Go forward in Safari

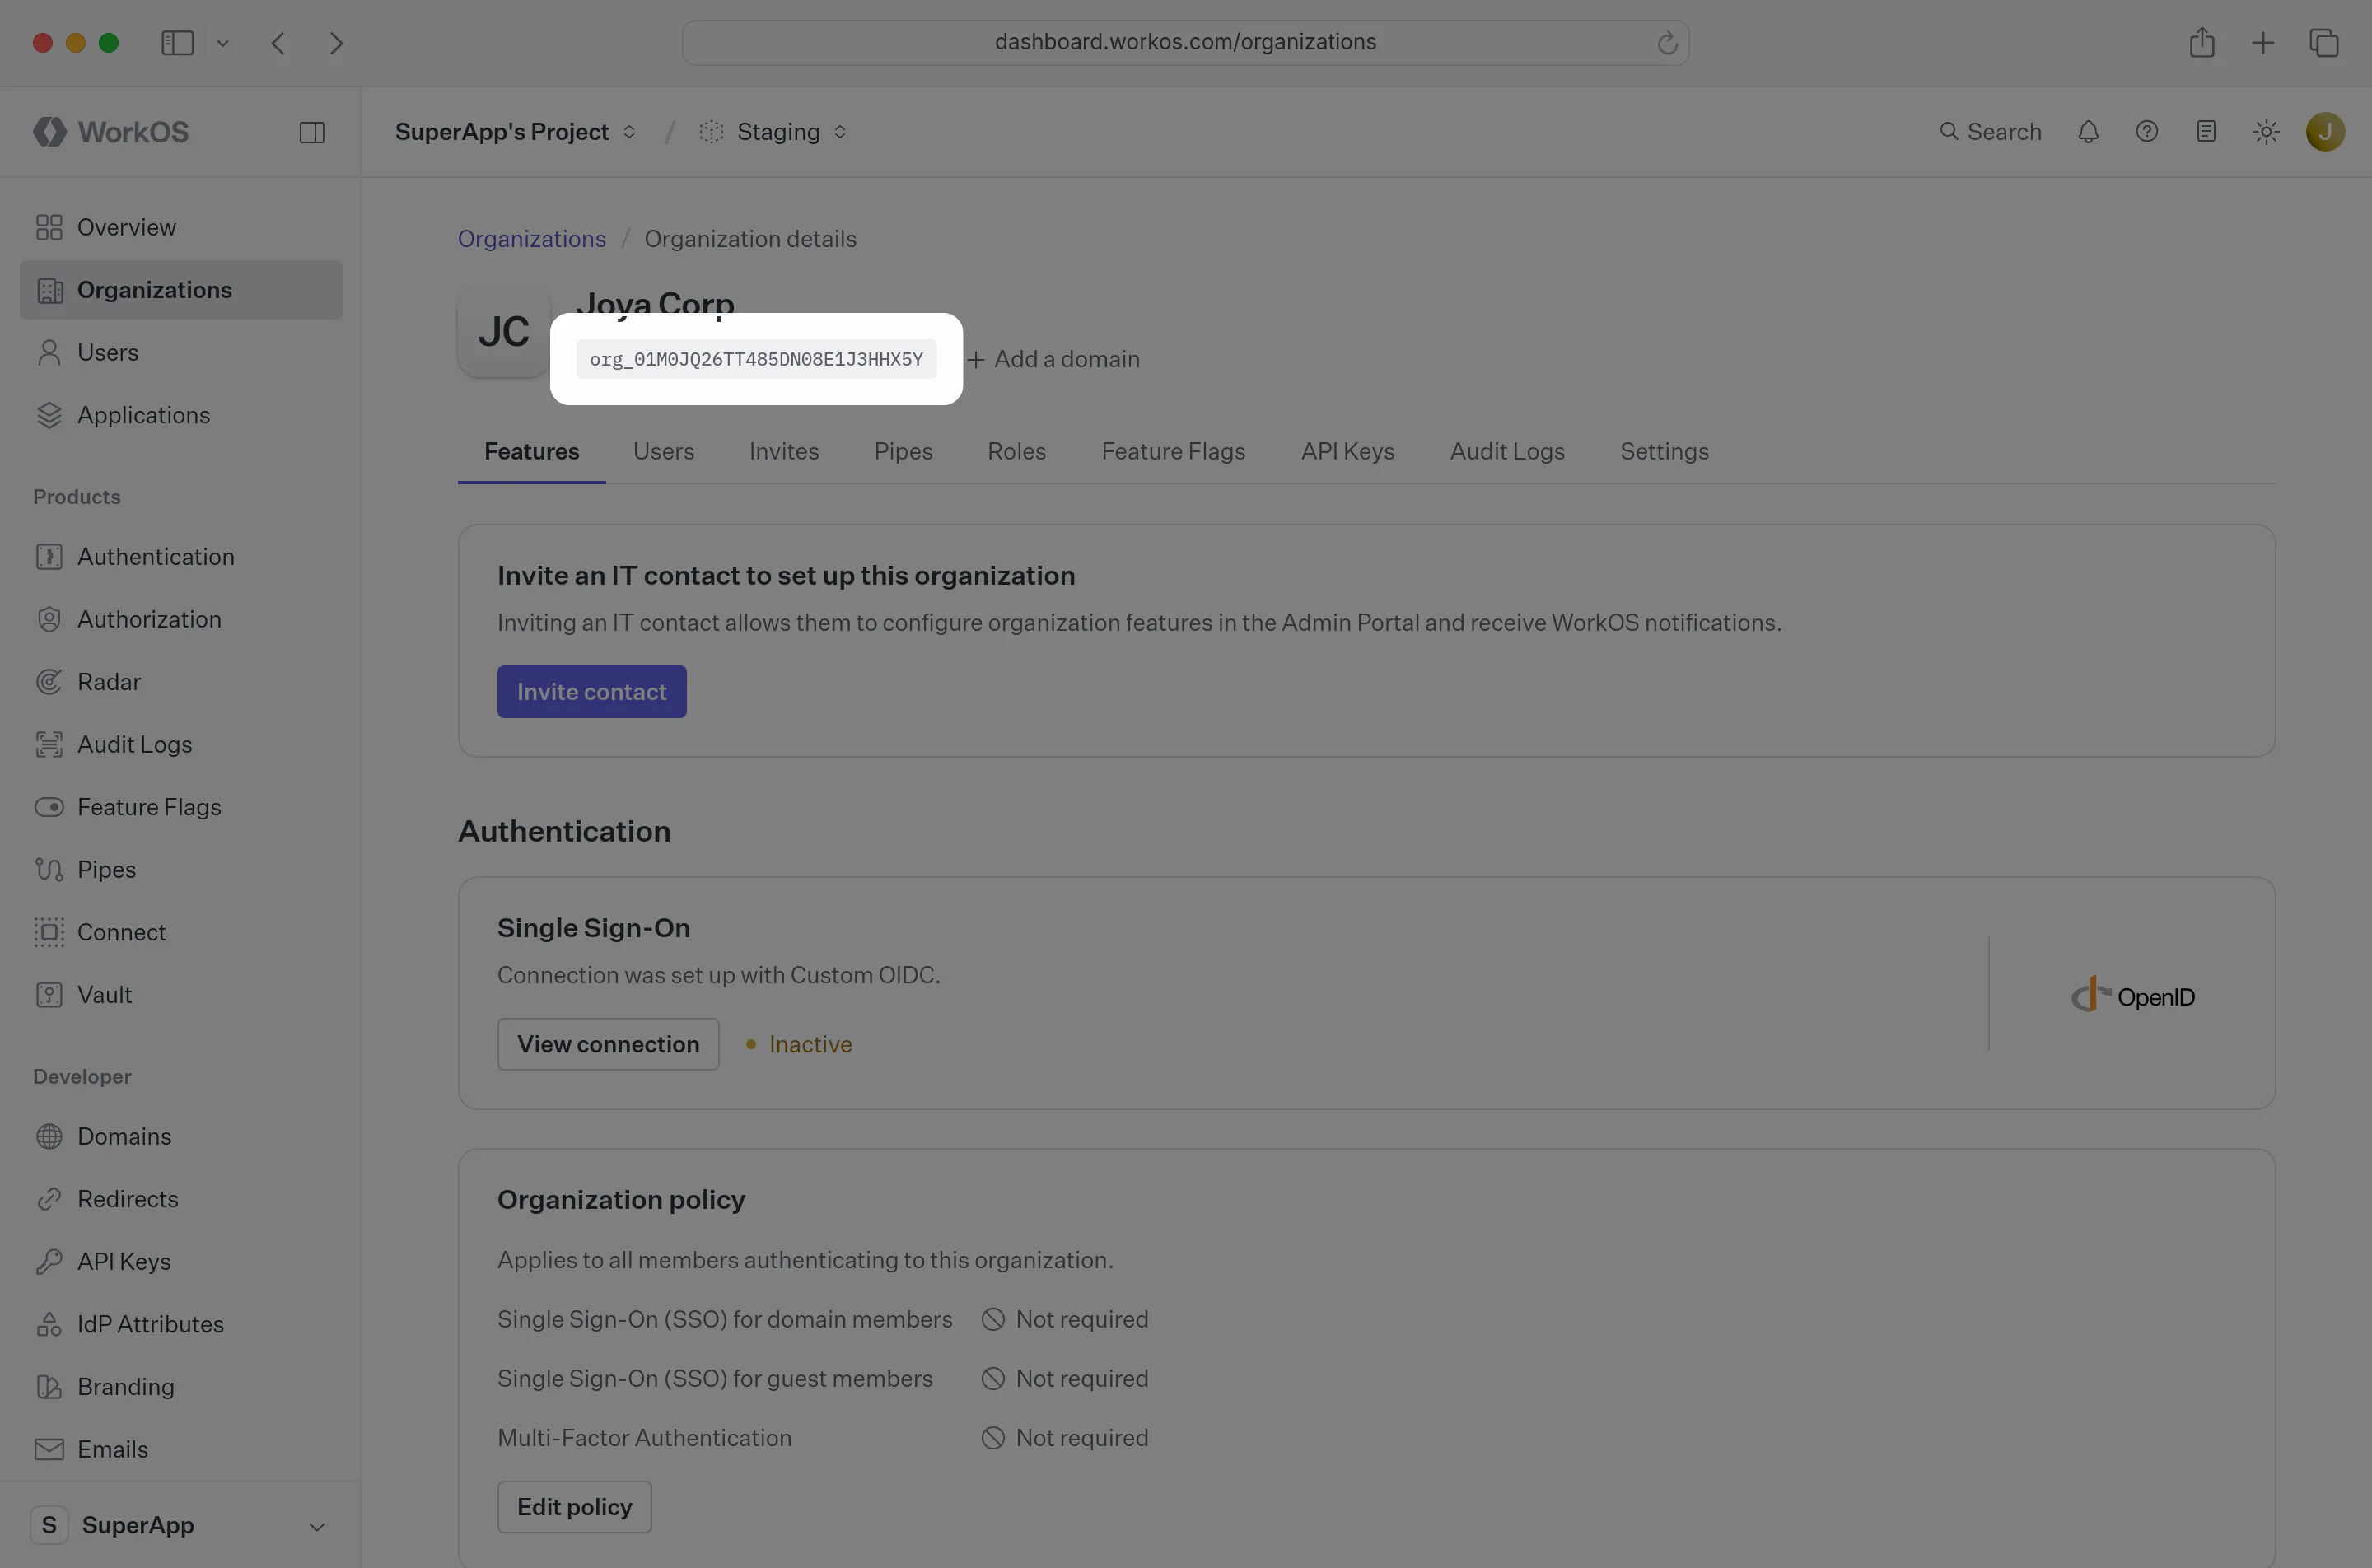click(x=336, y=43)
